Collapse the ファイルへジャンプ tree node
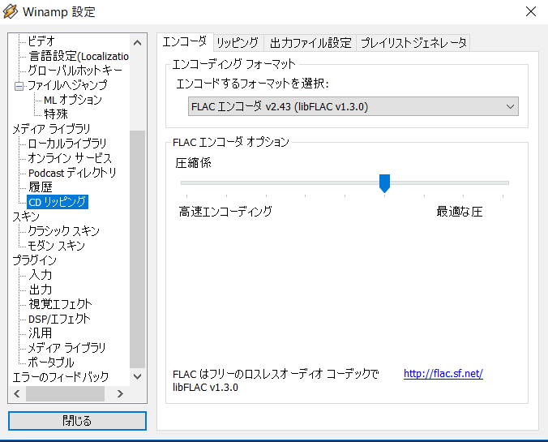The image size is (548, 442). coord(19,86)
